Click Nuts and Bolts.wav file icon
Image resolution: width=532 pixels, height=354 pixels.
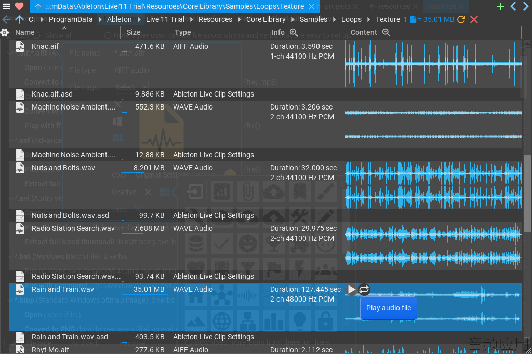coord(20,168)
